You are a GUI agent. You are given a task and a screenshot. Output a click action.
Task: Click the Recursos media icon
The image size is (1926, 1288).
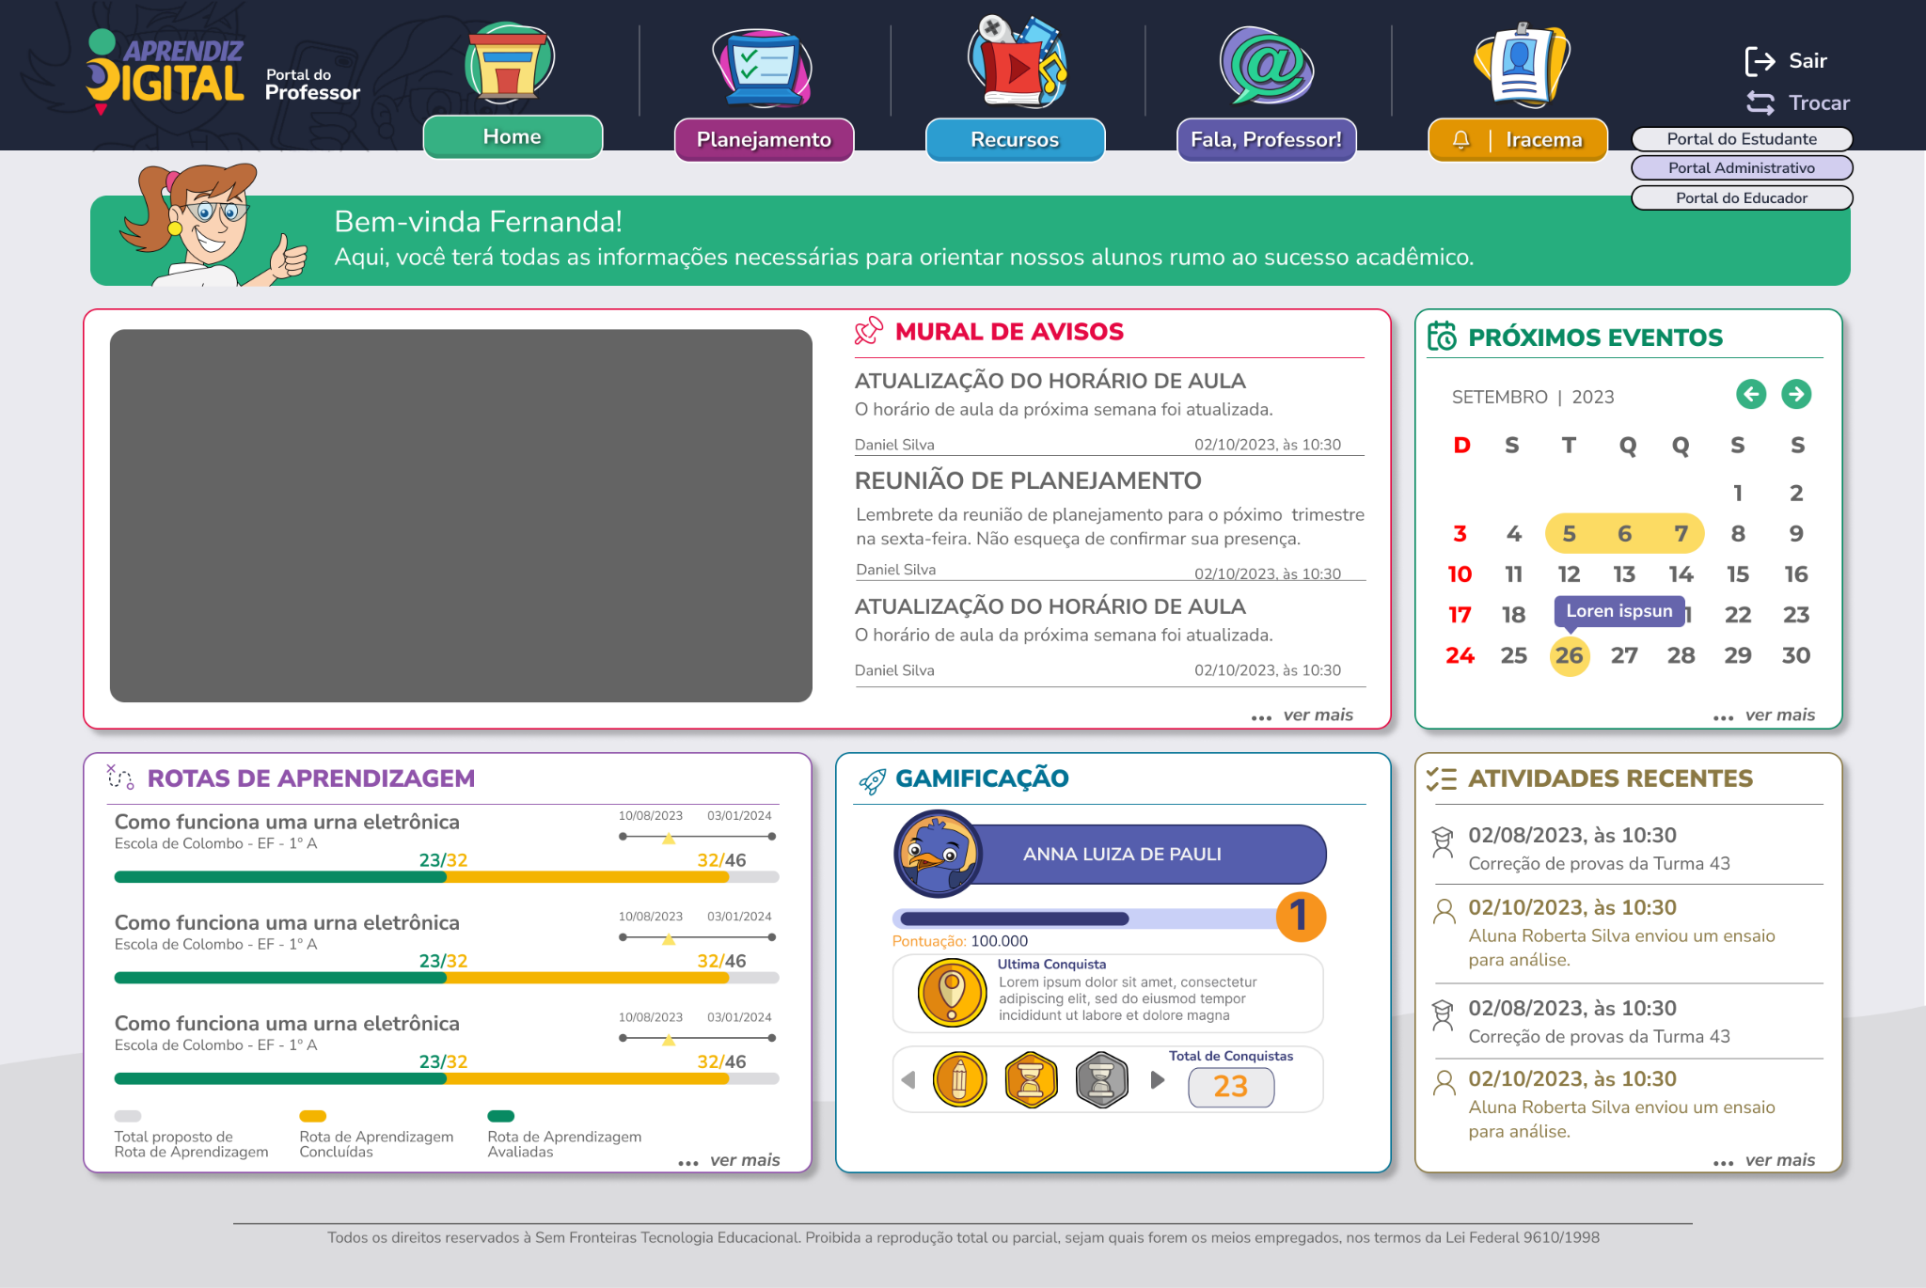click(1018, 61)
